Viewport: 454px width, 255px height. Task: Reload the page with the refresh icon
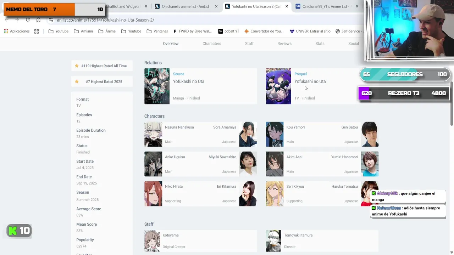28,20
